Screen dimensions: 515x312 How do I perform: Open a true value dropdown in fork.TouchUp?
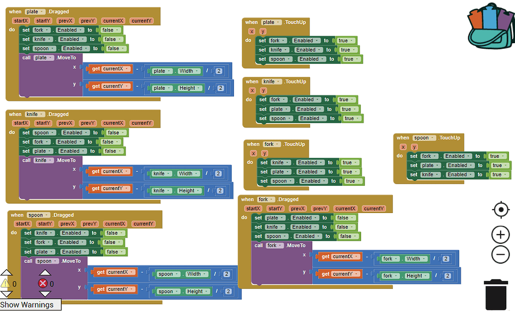[351, 162]
